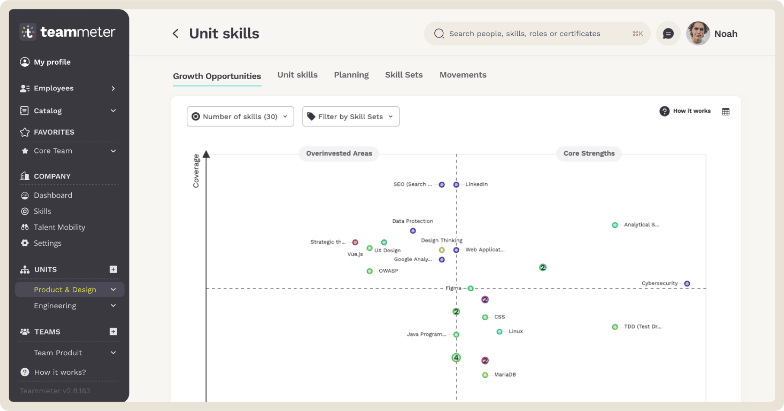Open Talent Mobility in sidebar
784x411 pixels.
(x=59, y=227)
